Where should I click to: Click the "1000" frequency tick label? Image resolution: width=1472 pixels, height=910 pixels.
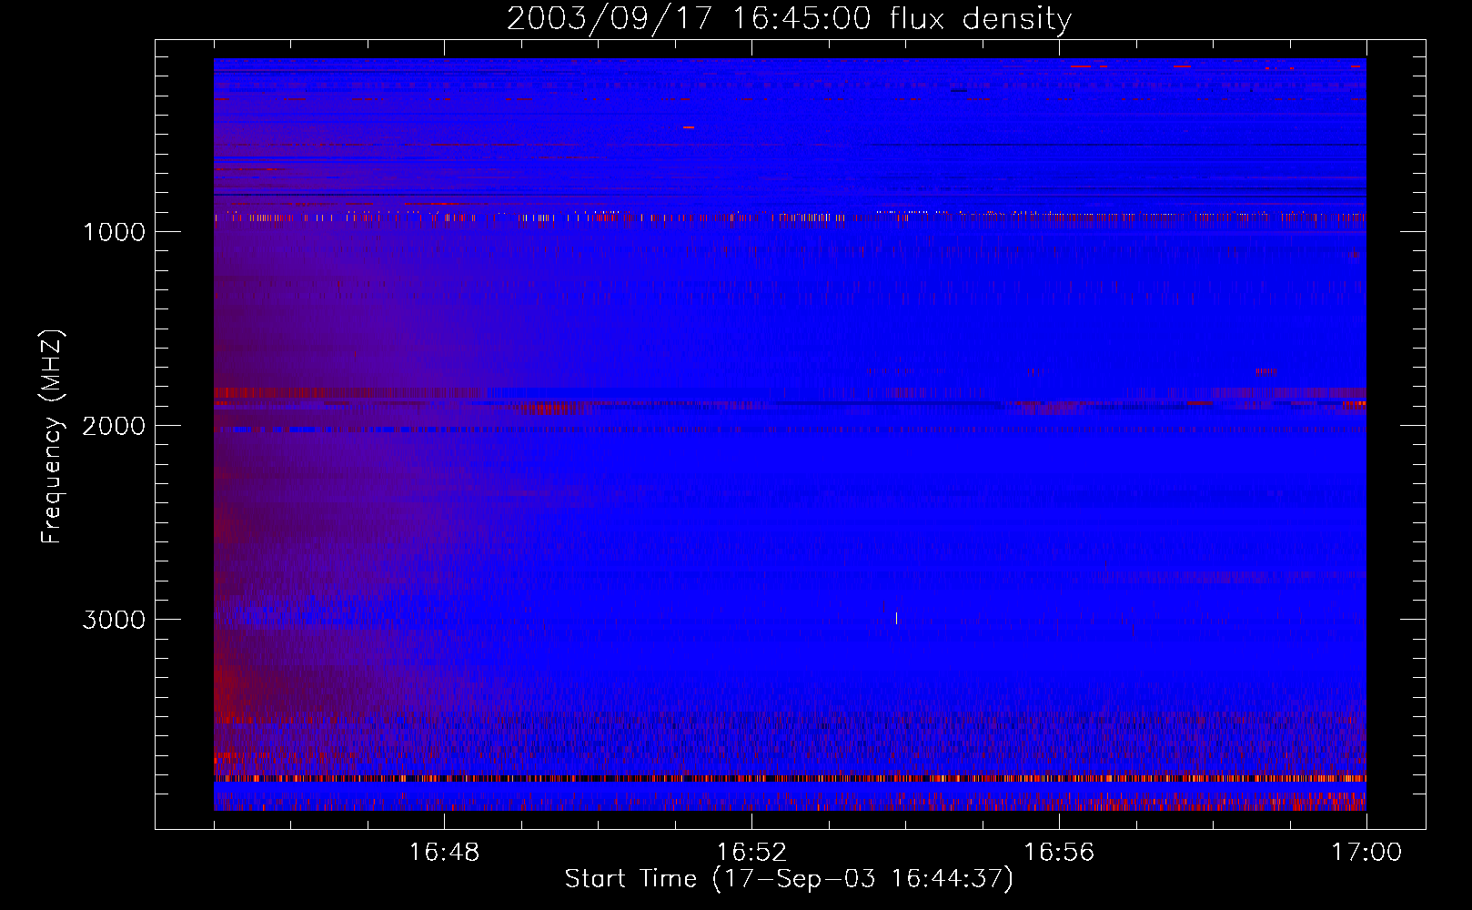point(114,232)
